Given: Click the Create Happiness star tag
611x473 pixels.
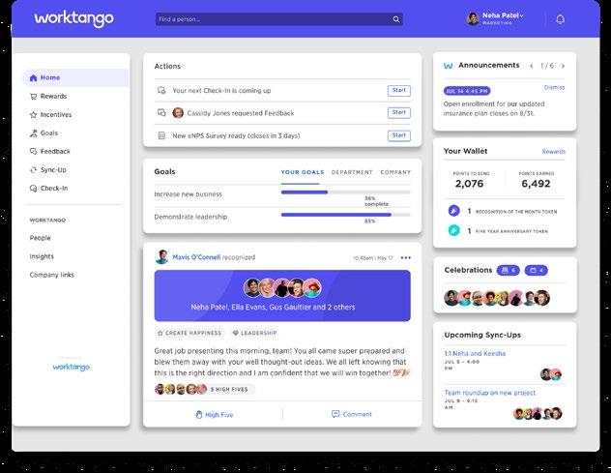Looking at the screenshot, I should coord(189,333).
